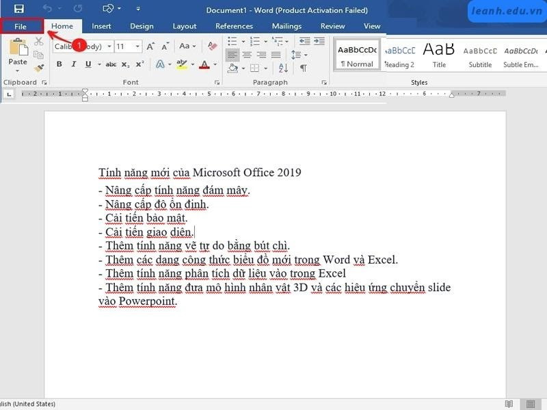Apply the Heading 2 style
Screen dimensions: 547x410
pyautogui.click(x=399, y=57)
